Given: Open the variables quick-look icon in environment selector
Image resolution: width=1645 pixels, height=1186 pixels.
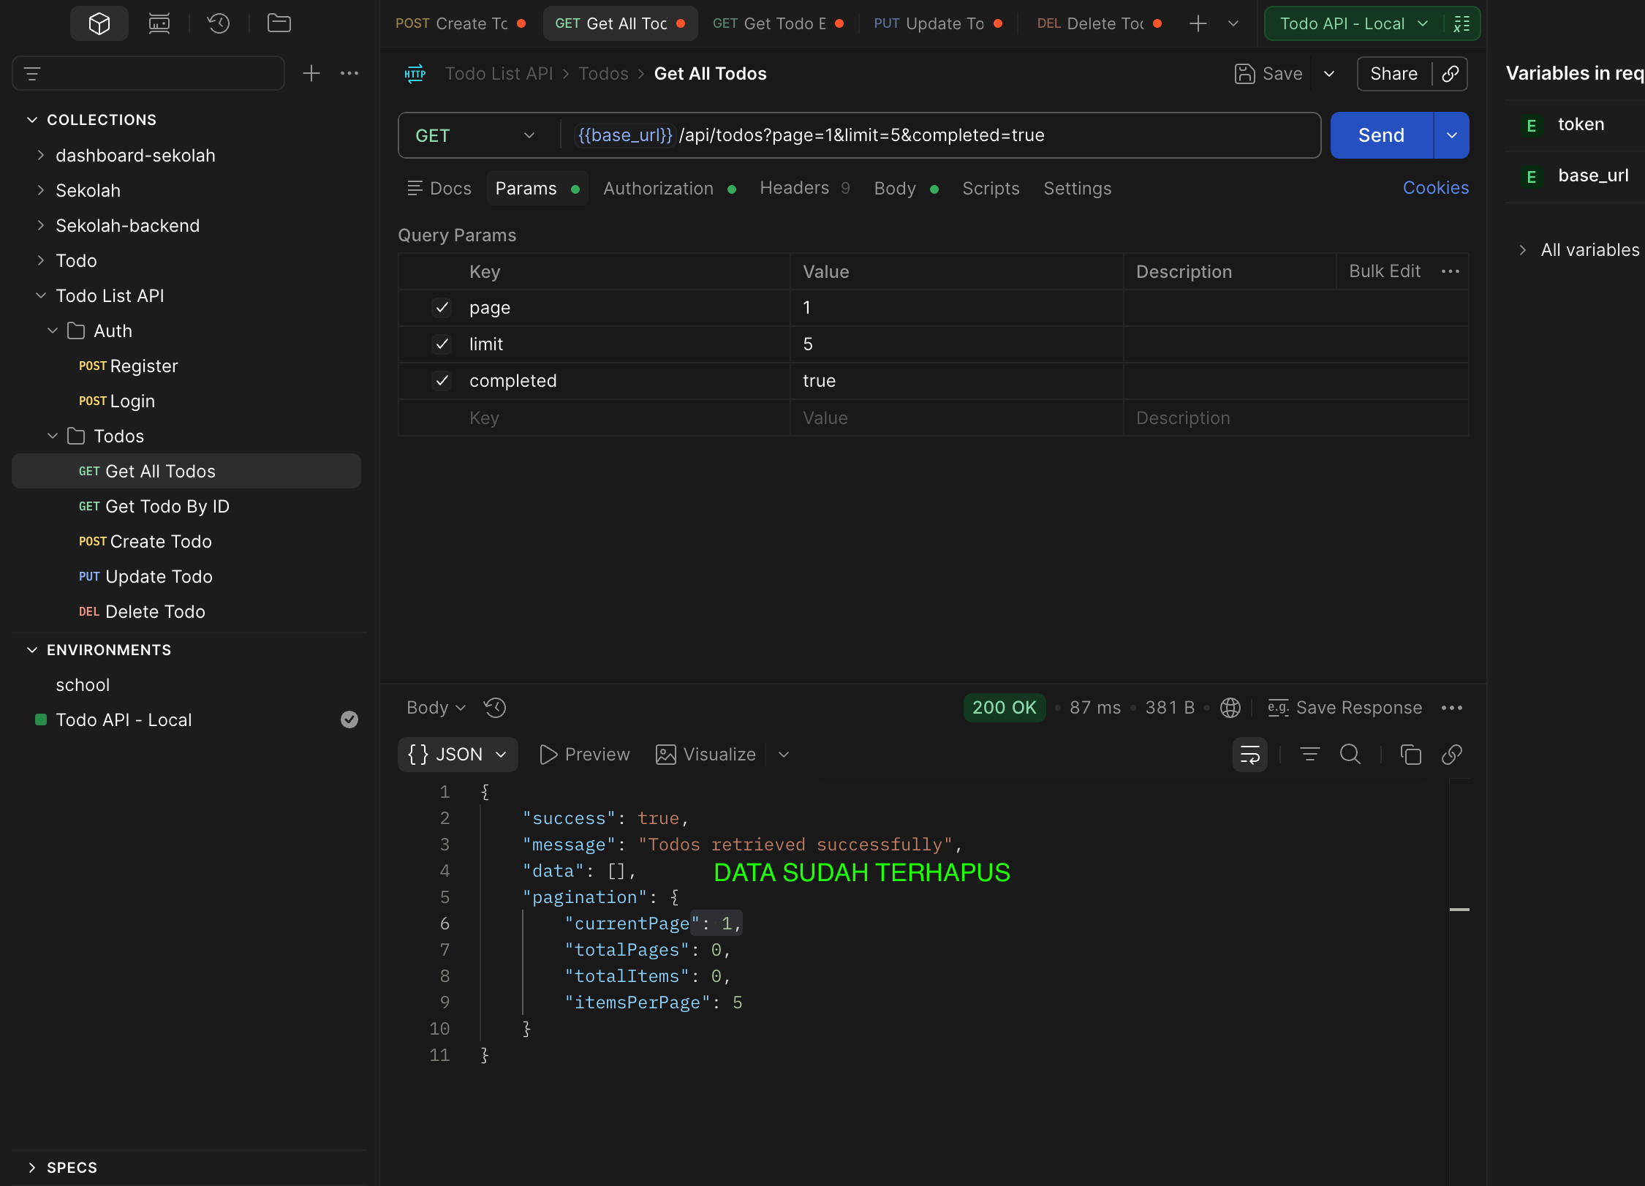Looking at the screenshot, I should coord(1462,24).
